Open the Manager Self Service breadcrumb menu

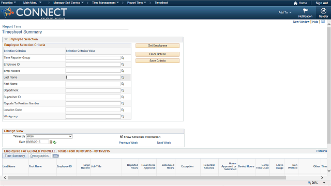pyautogui.click(x=68, y=3)
